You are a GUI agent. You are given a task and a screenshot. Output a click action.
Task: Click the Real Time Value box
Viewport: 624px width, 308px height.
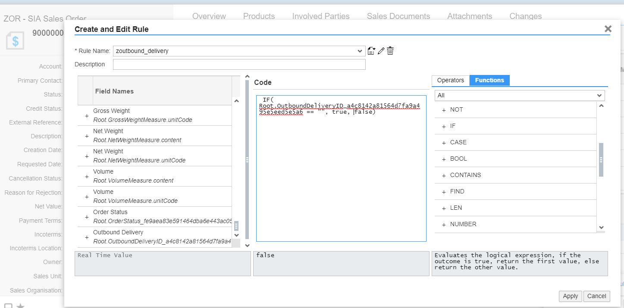tap(163, 264)
